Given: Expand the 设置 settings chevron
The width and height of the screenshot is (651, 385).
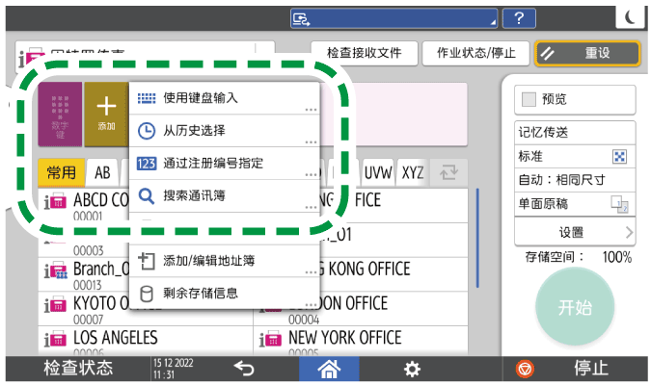Looking at the screenshot, I should click(x=574, y=232).
